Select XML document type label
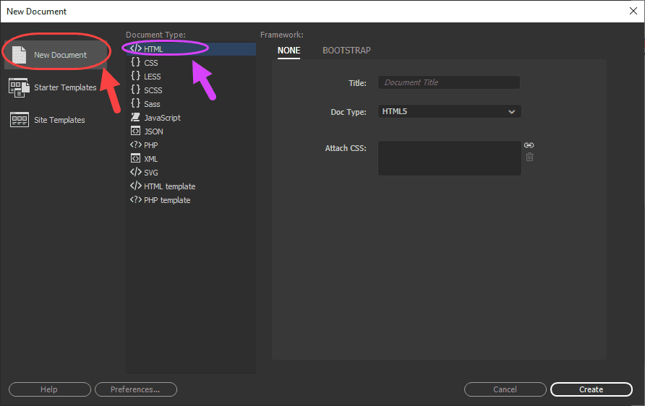The height and width of the screenshot is (406, 645). click(x=150, y=159)
